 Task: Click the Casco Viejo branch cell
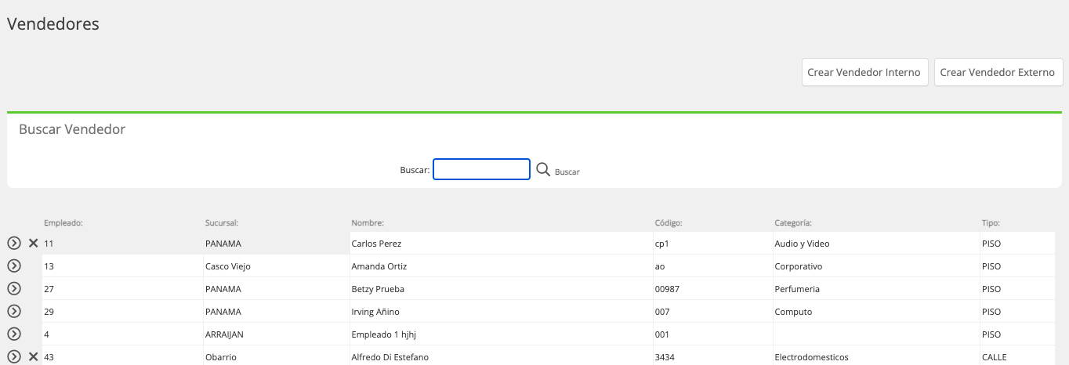[275, 266]
